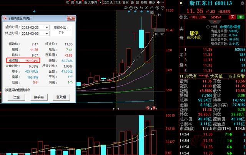Click the 委比 +100.00% value
Screen dimensions: 246x155
(x=197, y=17)
